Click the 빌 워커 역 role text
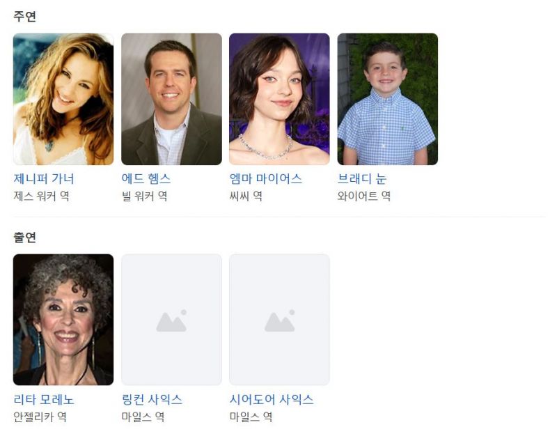 point(144,196)
